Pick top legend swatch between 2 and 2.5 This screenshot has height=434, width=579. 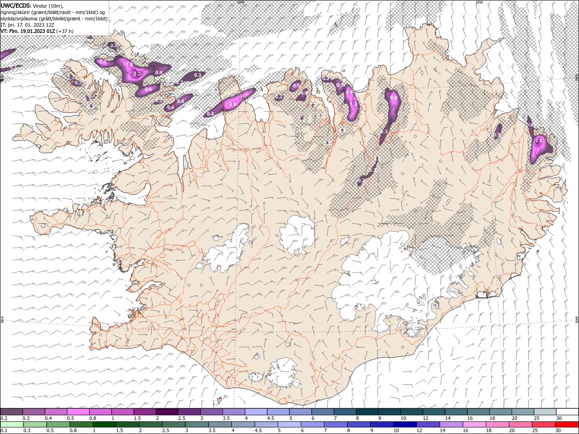point(166,411)
